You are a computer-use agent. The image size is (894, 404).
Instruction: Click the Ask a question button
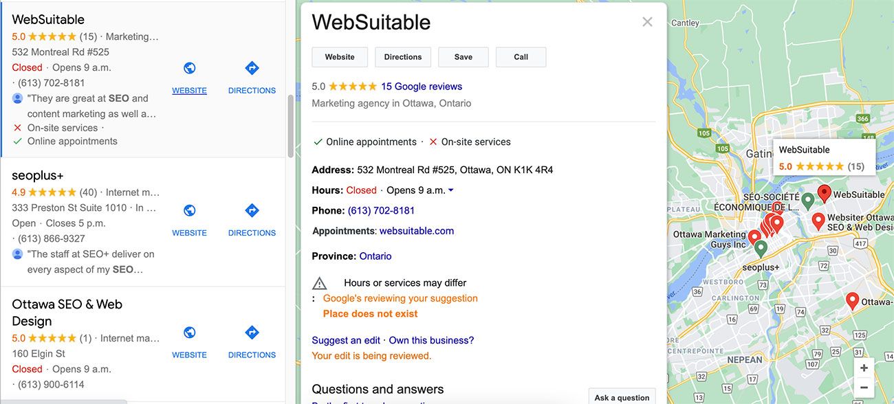tap(622, 397)
